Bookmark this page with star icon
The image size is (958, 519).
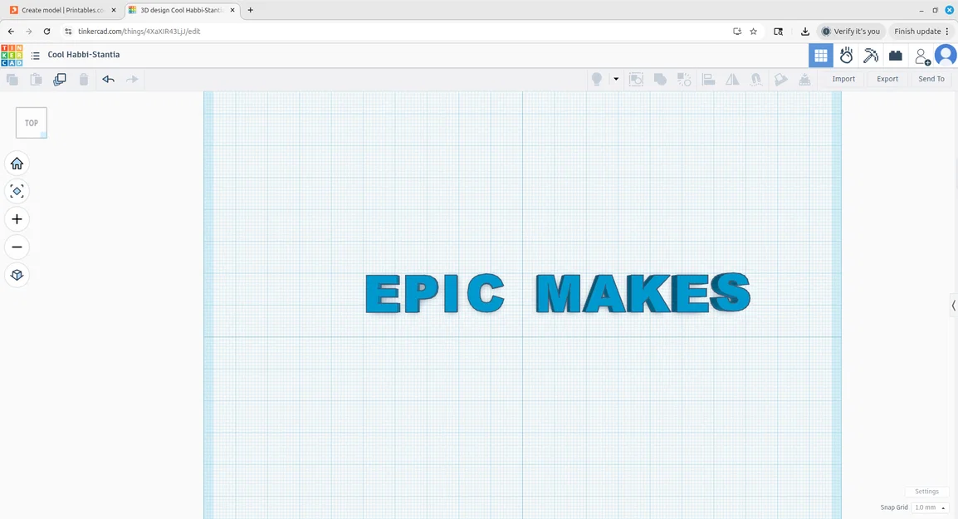click(x=753, y=32)
